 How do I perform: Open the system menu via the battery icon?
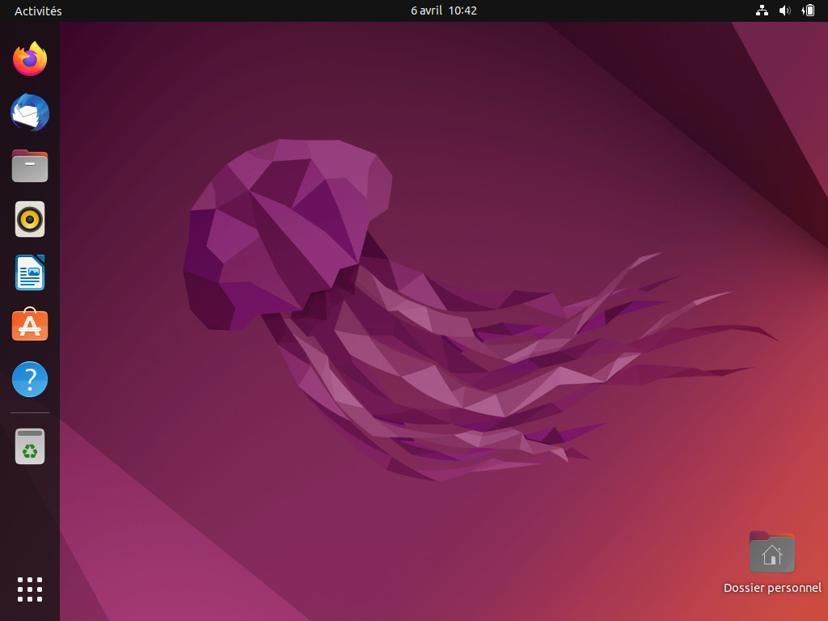(808, 11)
